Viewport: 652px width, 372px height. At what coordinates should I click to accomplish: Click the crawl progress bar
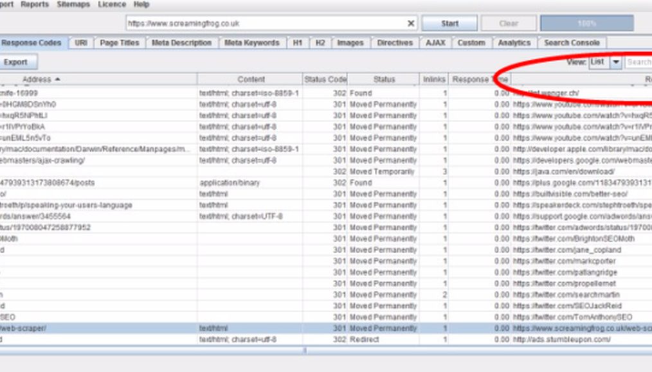pos(586,23)
